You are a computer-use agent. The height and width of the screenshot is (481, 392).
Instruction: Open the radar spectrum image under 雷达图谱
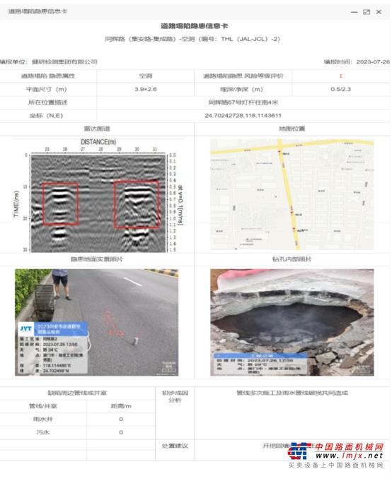coord(98,196)
